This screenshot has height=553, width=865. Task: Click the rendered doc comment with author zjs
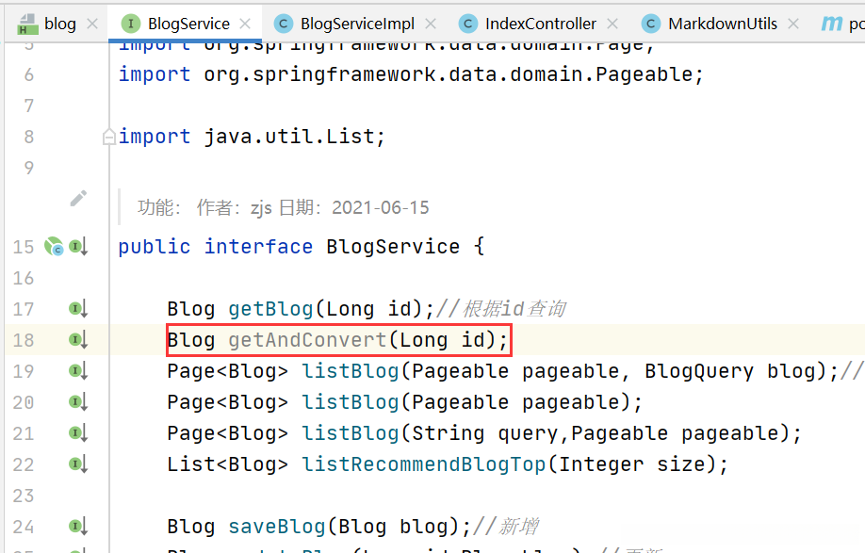(283, 208)
